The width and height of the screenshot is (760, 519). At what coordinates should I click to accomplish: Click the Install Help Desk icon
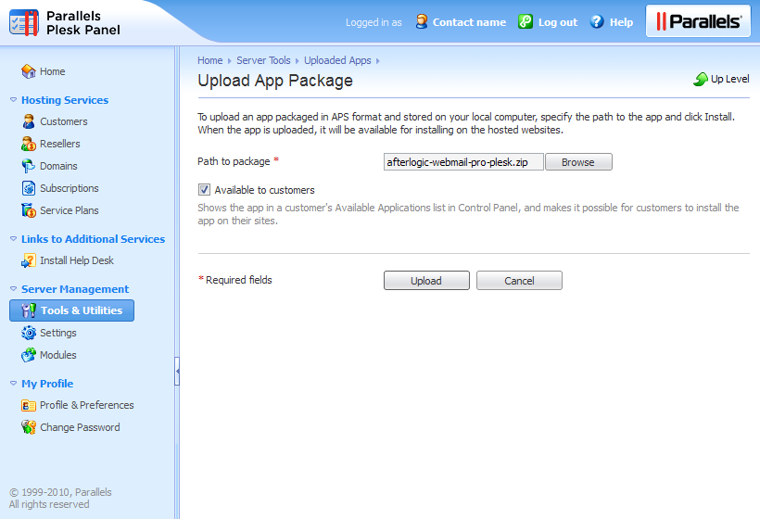pos(29,260)
